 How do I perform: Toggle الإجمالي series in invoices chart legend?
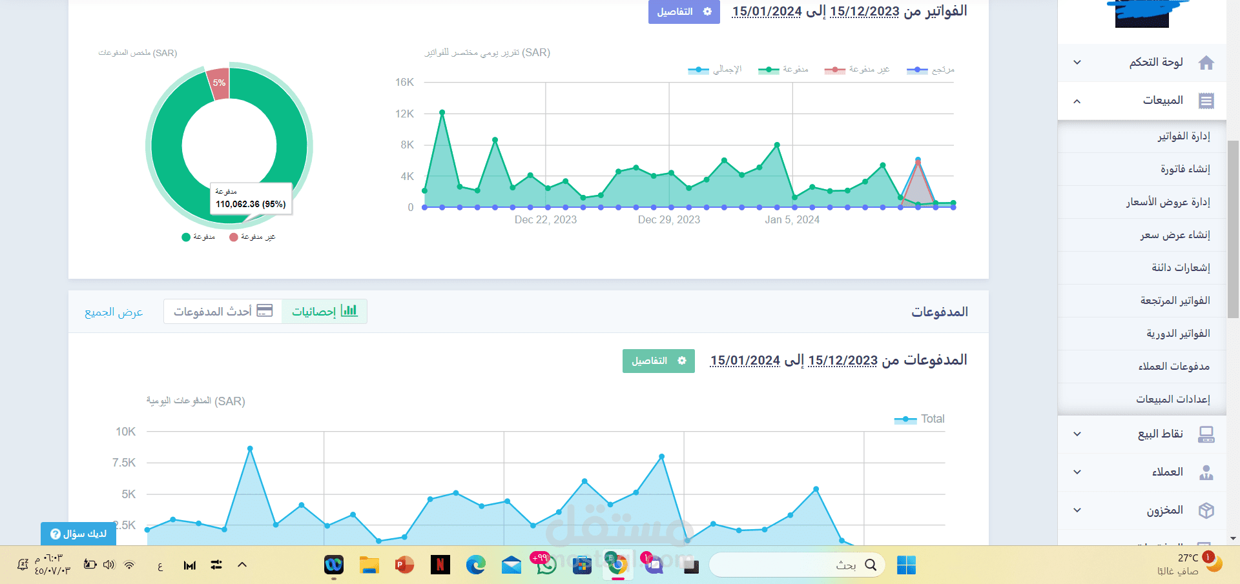point(715,70)
